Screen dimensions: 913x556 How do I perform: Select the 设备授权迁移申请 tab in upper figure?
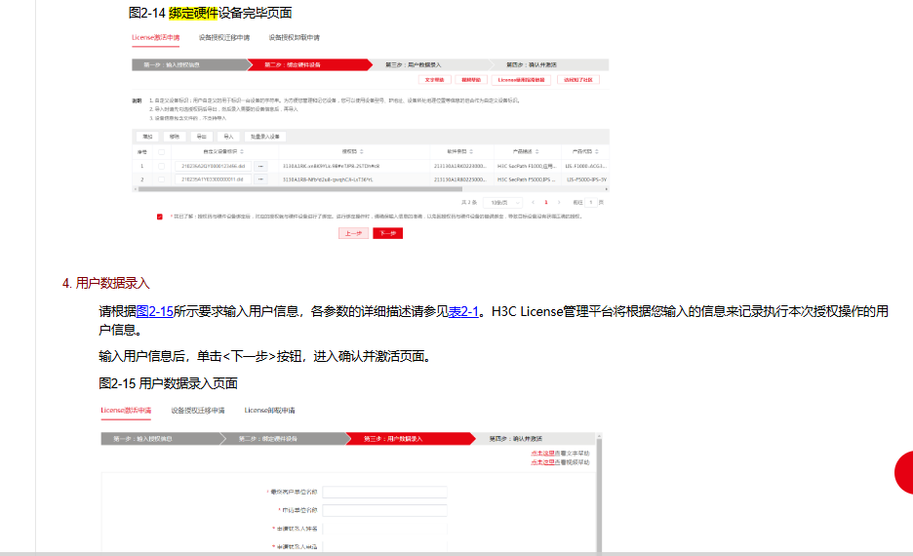point(224,38)
